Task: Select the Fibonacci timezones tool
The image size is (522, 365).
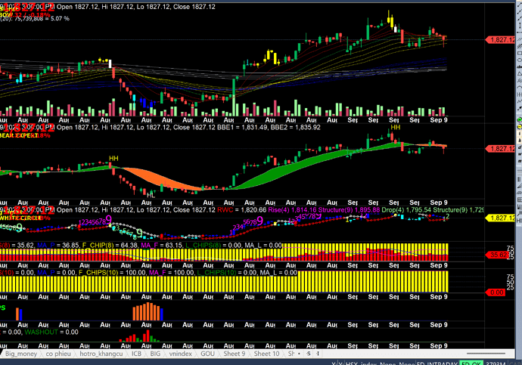Action: point(519,94)
